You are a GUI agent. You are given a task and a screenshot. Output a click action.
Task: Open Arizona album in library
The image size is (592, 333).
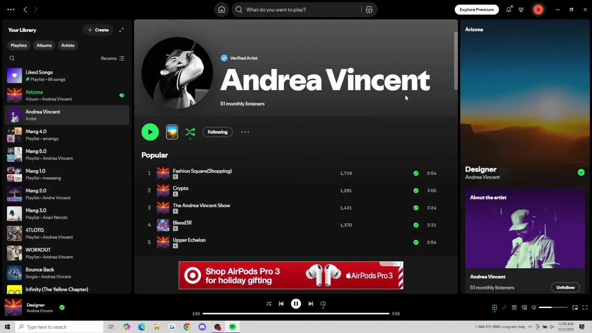pos(67,95)
